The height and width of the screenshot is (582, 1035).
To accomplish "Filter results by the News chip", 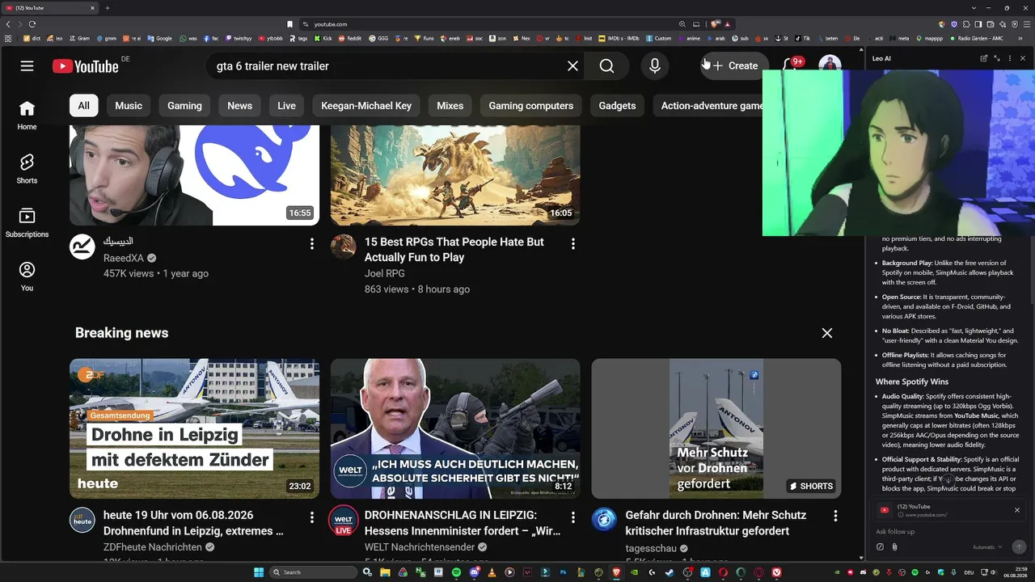I will point(239,106).
